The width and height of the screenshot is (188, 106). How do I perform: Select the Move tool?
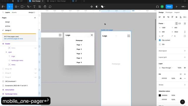(9, 7)
